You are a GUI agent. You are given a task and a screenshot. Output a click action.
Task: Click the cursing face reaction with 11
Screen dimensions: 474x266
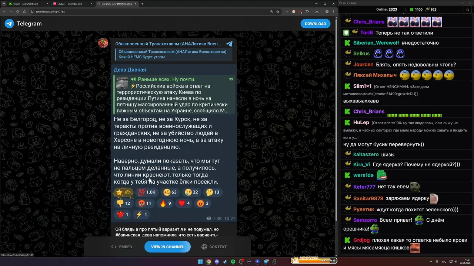click(145, 203)
